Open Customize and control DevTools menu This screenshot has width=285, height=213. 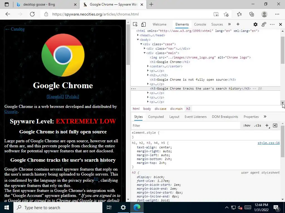[272, 24]
